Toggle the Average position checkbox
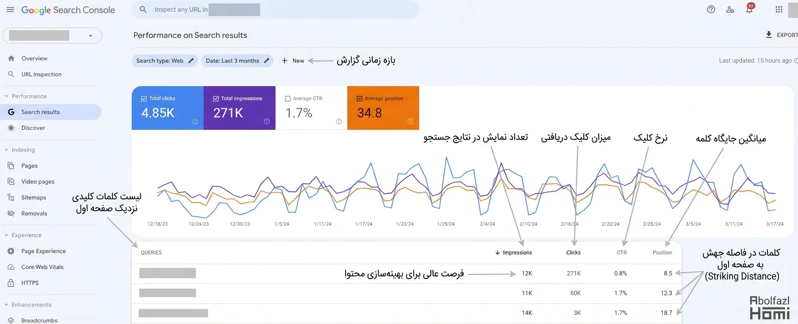 click(359, 99)
